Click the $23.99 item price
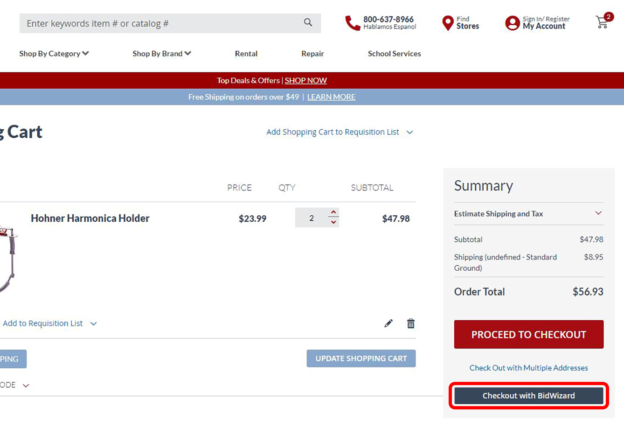 point(252,218)
